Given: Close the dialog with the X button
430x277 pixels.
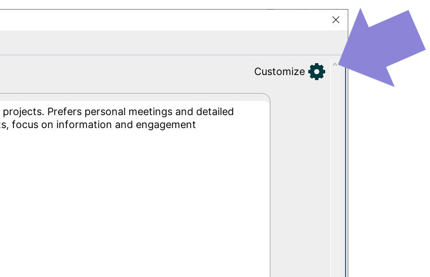Looking at the screenshot, I should (336, 20).
